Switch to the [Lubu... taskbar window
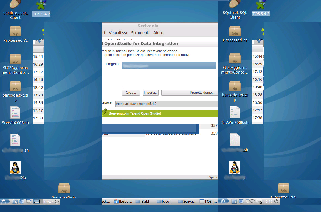321x212 pixels. pos(123,202)
